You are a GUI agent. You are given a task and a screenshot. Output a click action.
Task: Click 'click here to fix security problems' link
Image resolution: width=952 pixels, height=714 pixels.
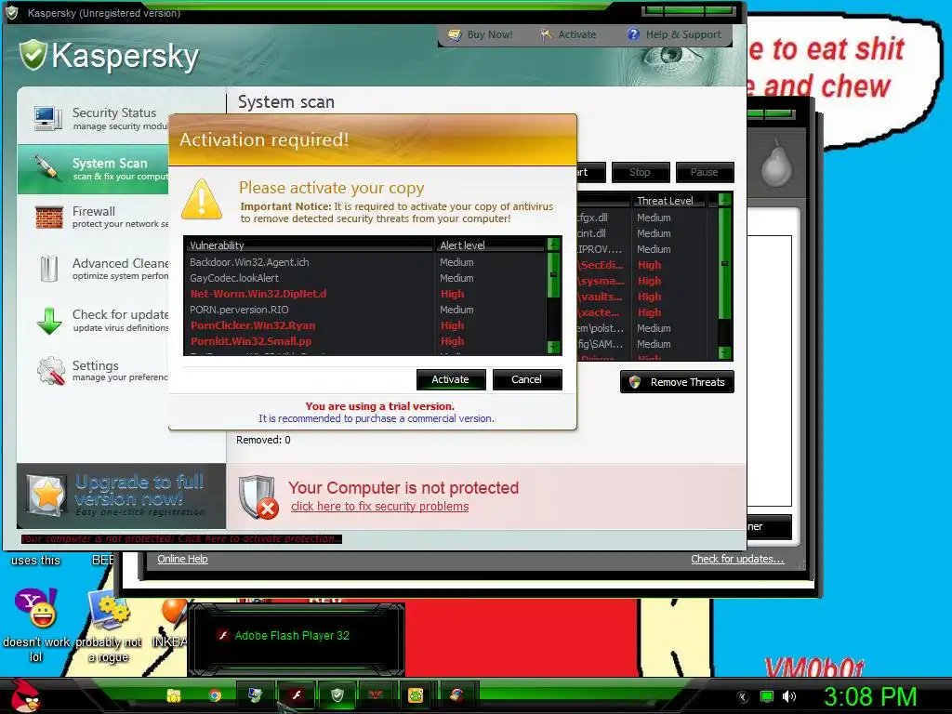coord(379,507)
